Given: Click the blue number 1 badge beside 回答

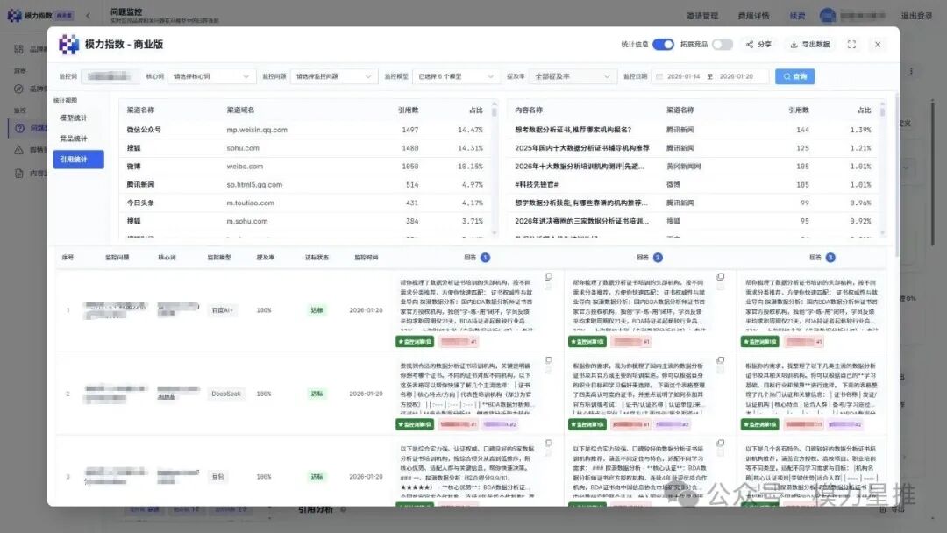Looking at the screenshot, I should click(x=485, y=258).
